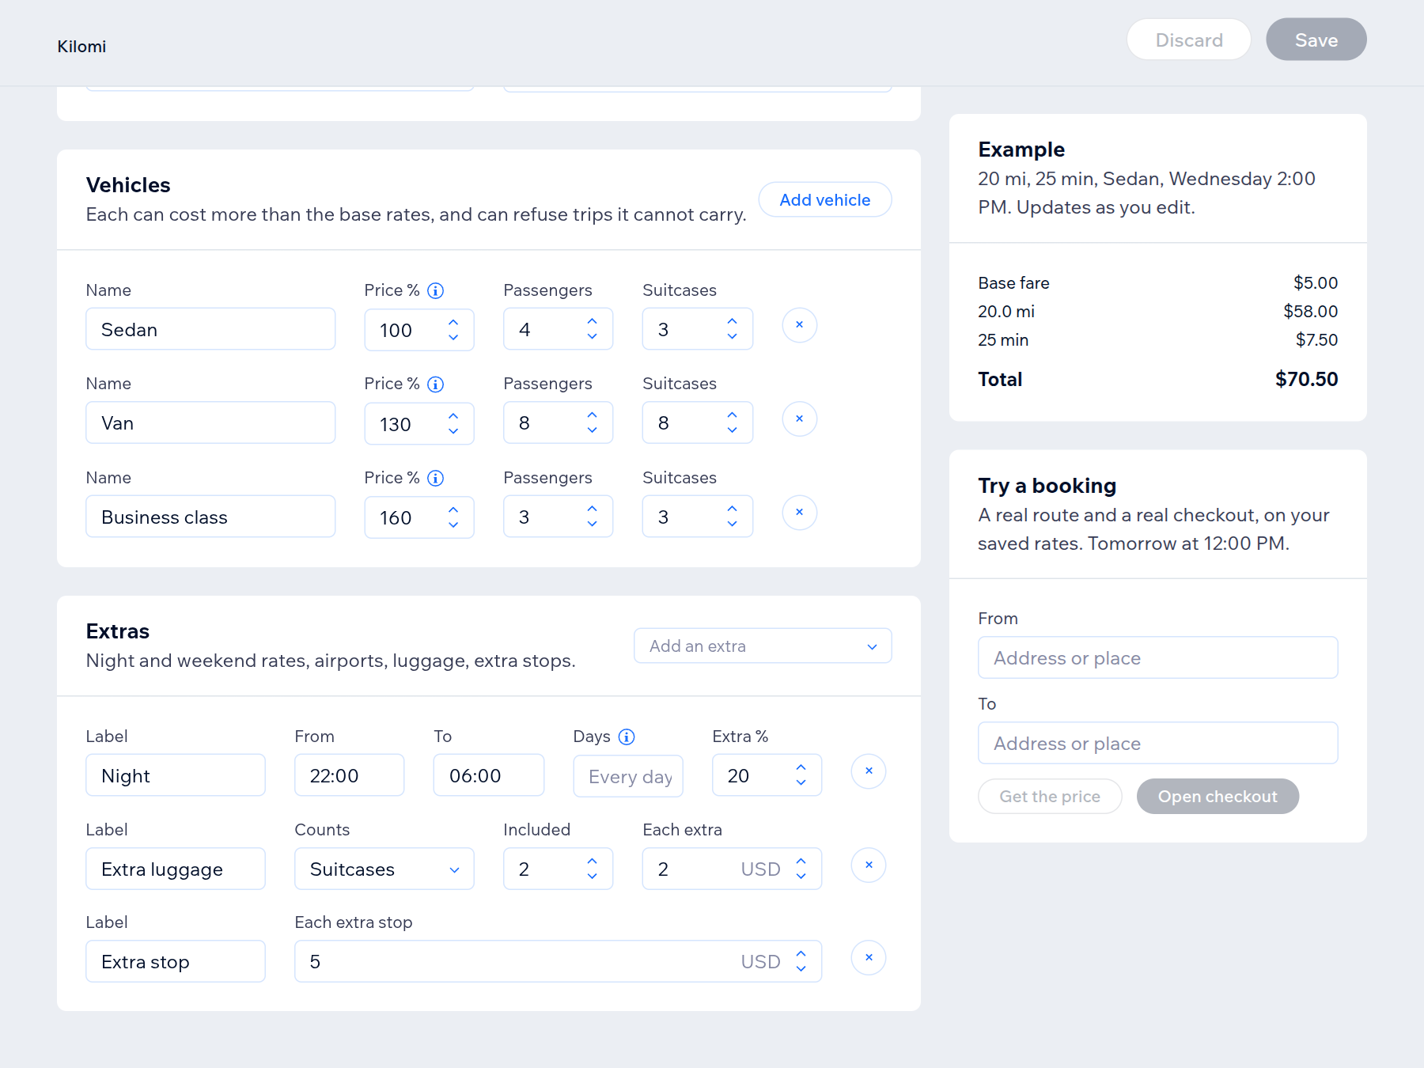The width and height of the screenshot is (1424, 1068).
Task: Adjust the Van price percent stepper
Action: [x=453, y=423]
